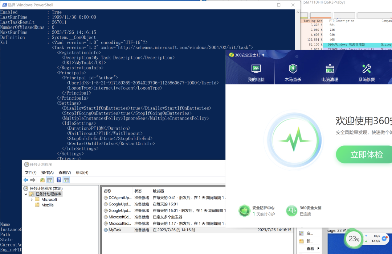This screenshot has height=254, width=392.
Task: Click the 启... context menu entry
Action: click(310, 233)
